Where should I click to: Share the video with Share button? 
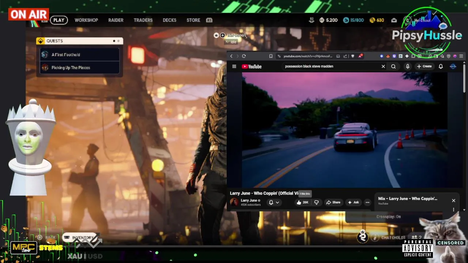(333, 202)
